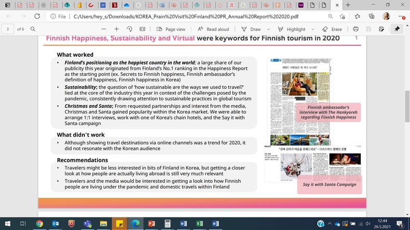Image resolution: width=410 pixels, height=230 pixels.
Task: Select the Erase tool
Action: tap(332, 29)
